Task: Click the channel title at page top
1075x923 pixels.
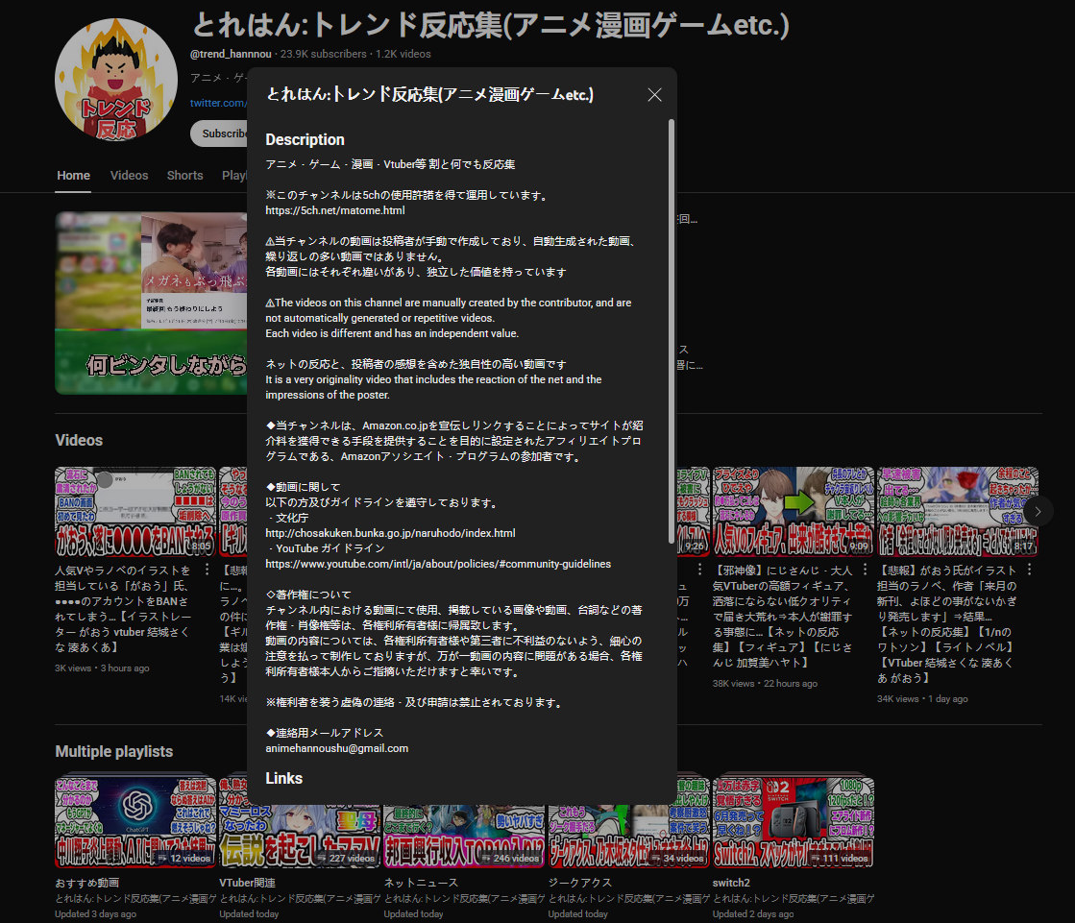Action: click(x=490, y=25)
